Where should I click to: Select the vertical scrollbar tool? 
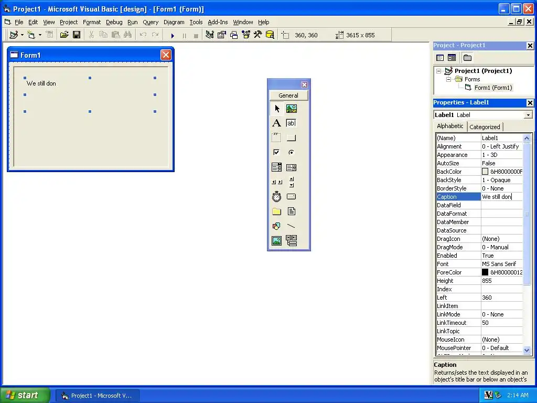(x=292, y=182)
